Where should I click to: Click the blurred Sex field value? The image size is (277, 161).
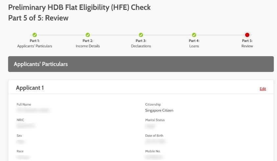21,142
